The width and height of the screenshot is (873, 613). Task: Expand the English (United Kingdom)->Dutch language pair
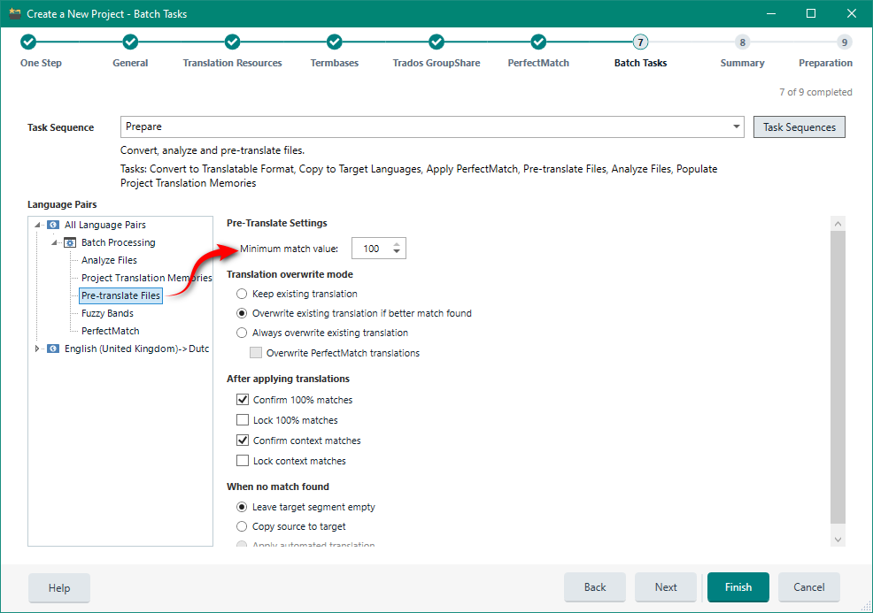(37, 349)
